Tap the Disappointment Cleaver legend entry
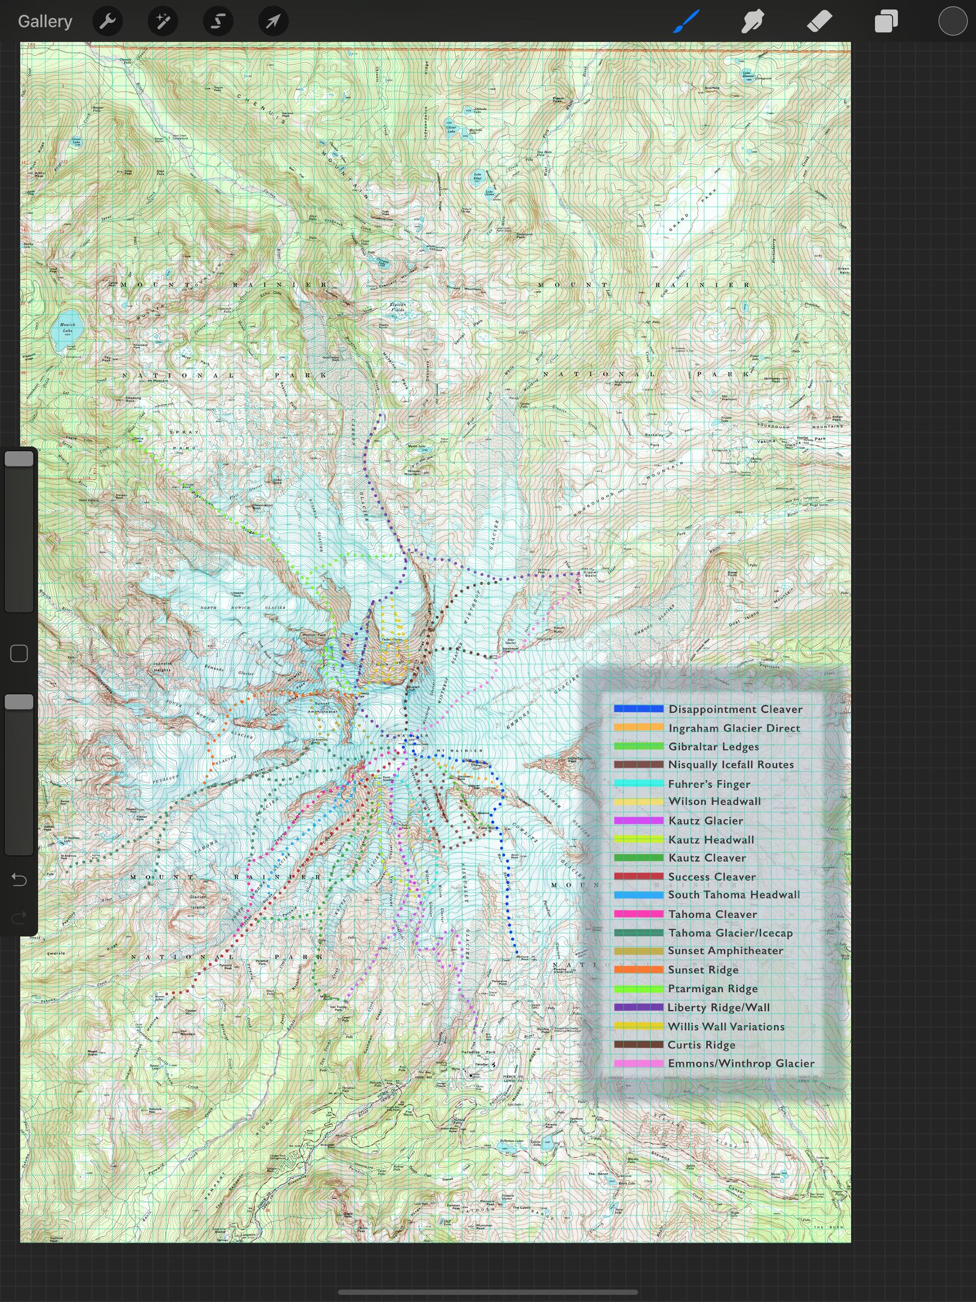The height and width of the screenshot is (1302, 976). point(735,709)
